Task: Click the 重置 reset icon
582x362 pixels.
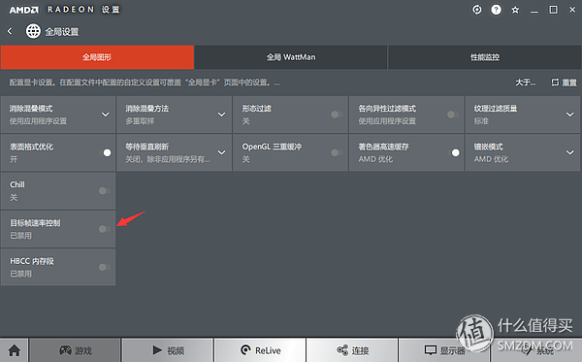Action: tap(555, 82)
